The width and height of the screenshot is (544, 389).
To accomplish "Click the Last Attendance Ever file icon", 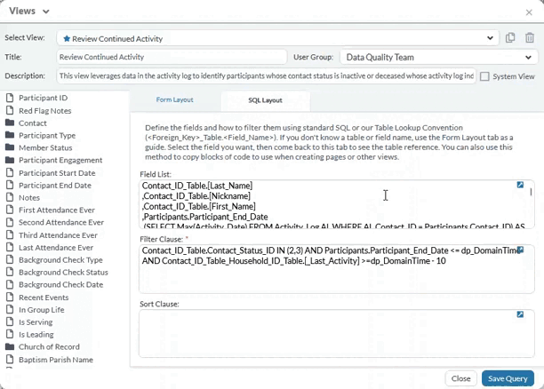I will coord(10,247).
